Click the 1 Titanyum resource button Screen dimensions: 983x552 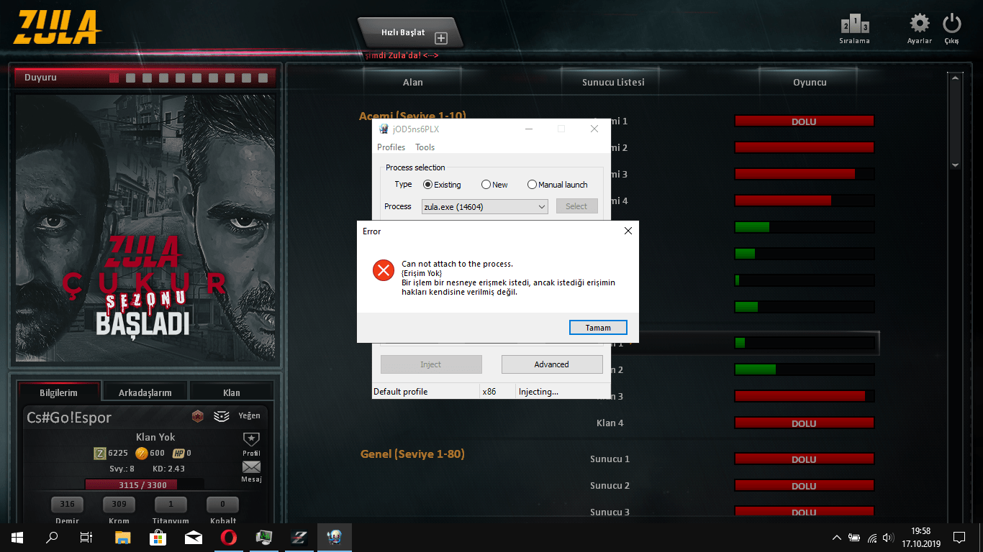coord(171,504)
